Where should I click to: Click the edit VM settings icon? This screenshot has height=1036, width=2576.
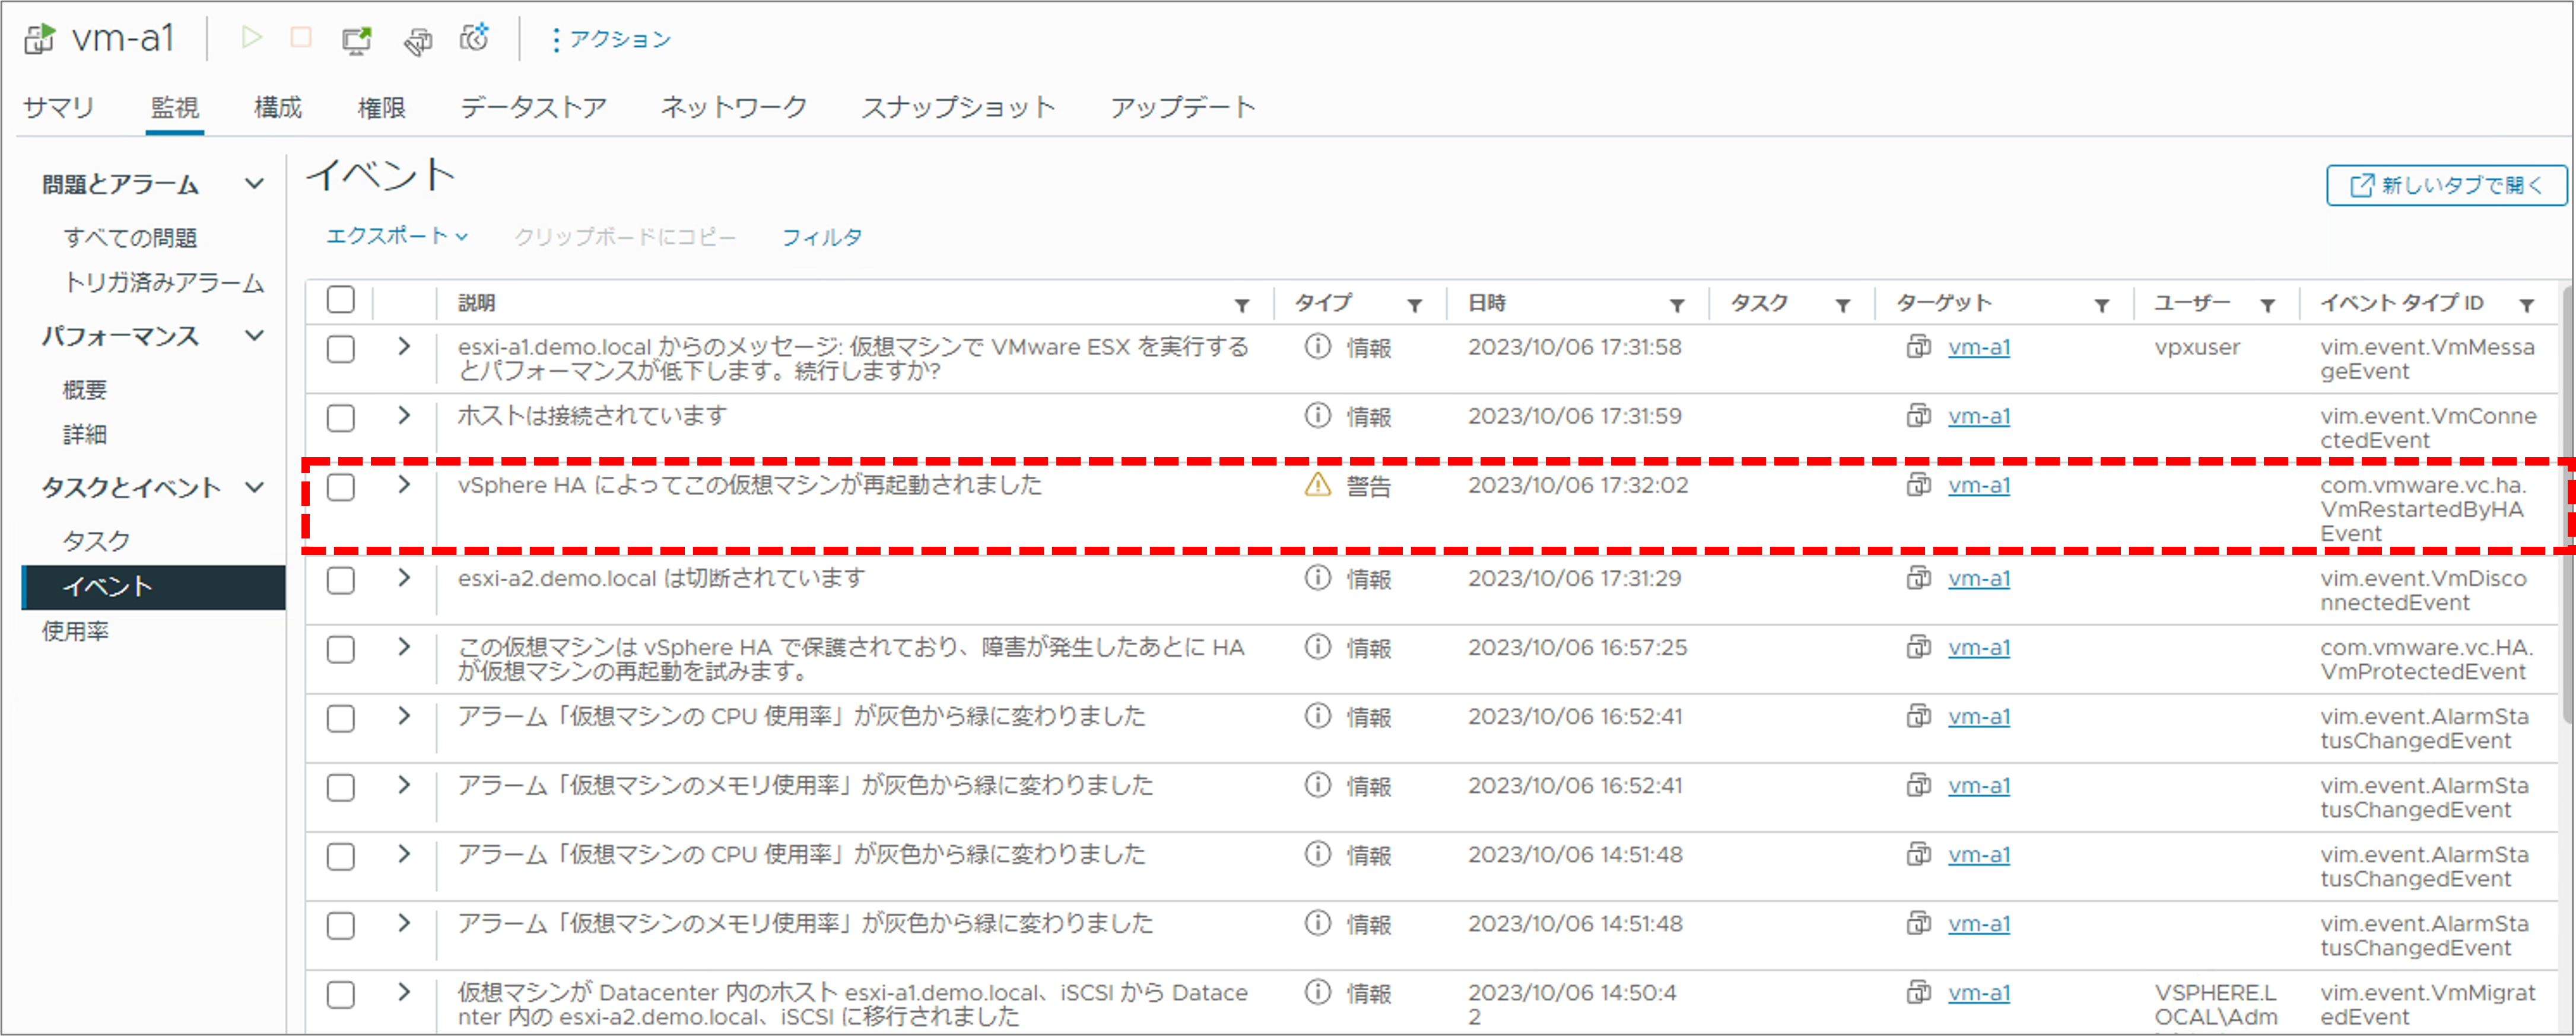click(418, 40)
